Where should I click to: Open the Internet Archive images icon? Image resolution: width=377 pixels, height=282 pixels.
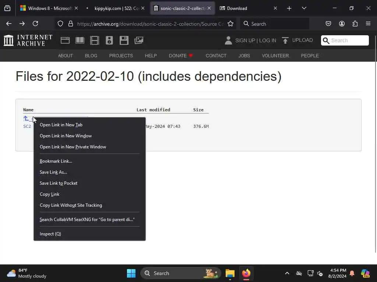tap(139, 40)
